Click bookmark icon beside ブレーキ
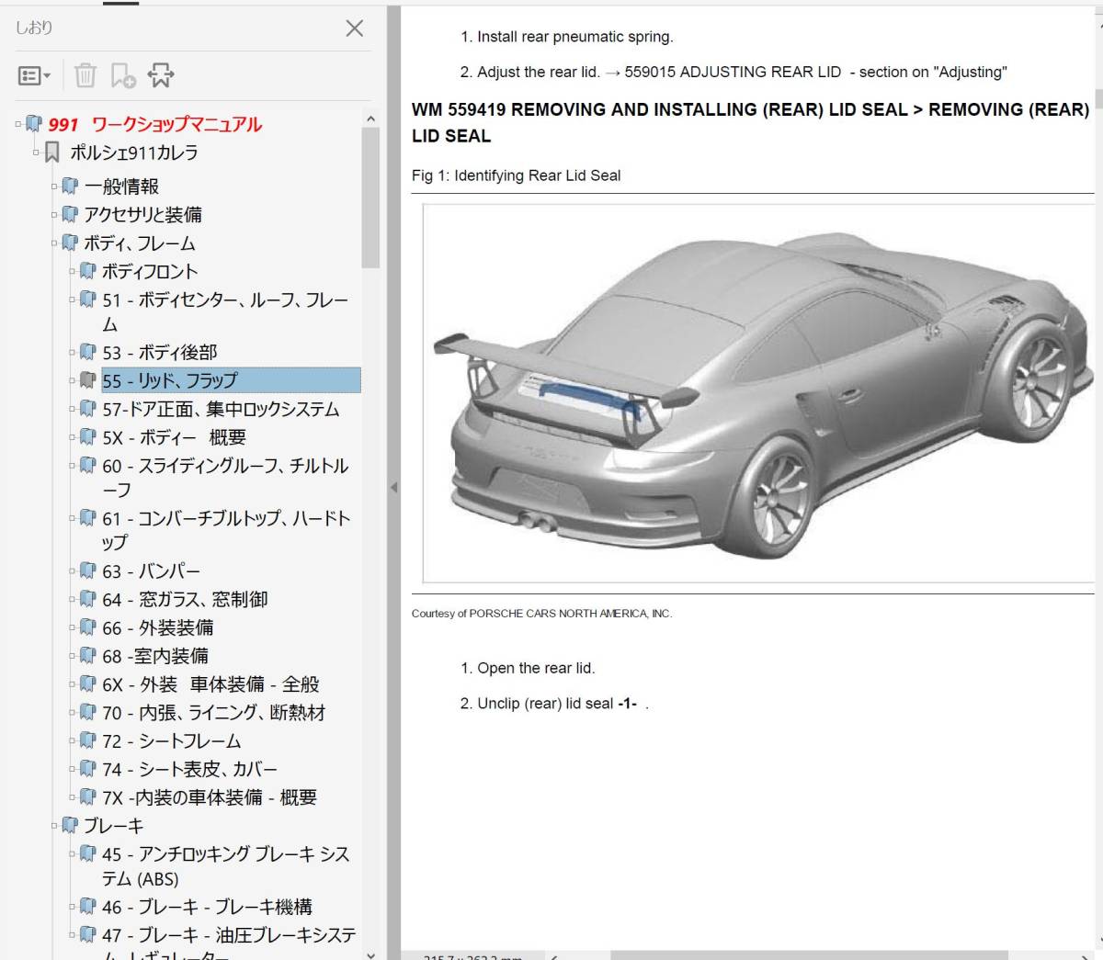 pyautogui.click(x=70, y=826)
